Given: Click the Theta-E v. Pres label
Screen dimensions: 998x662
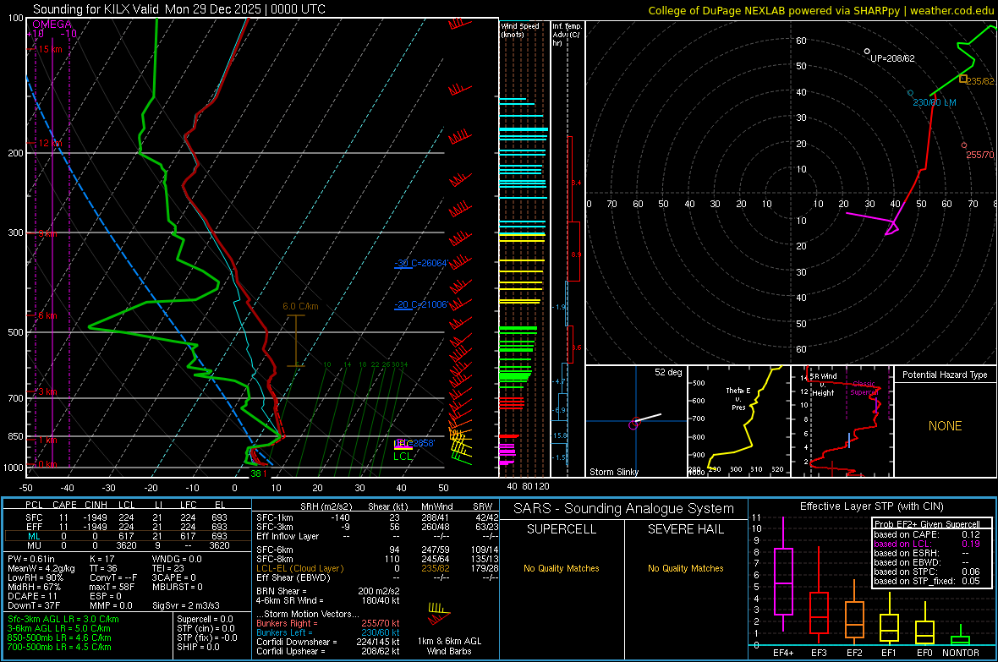Looking at the screenshot, I should pyautogui.click(x=738, y=398).
